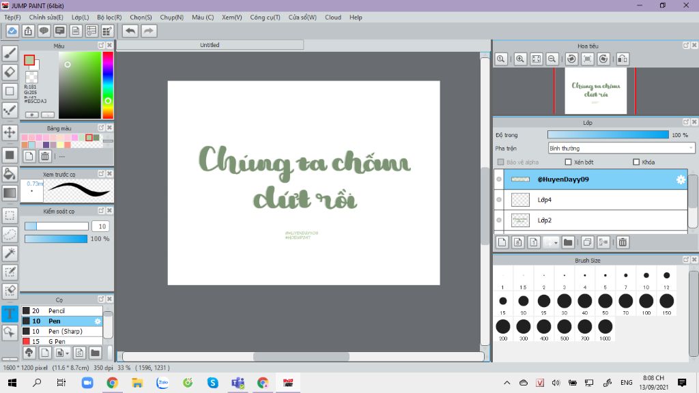Screen dimensions: 699x393
Task: Open the Lớp(L) menu
Action: click(x=81, y=17)
